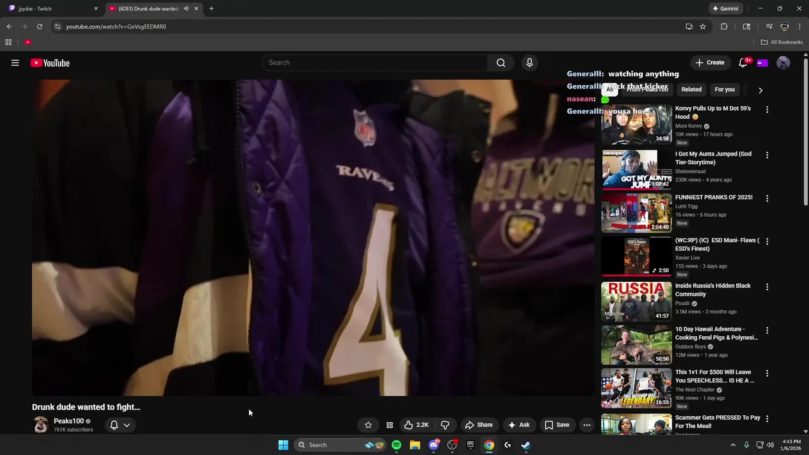Open ESD Mani- Flaws video title
809x455 pixels.
click(717, 245)
